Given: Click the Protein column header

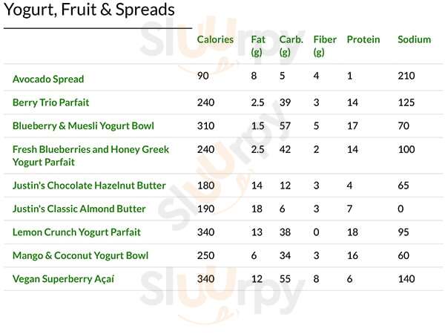Looking at the screenshot, I should coord(363,39).
